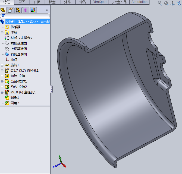The image size is (182, 174).
Task: Open the ConfigurationManager tab icon
Action: click(18, 10)
